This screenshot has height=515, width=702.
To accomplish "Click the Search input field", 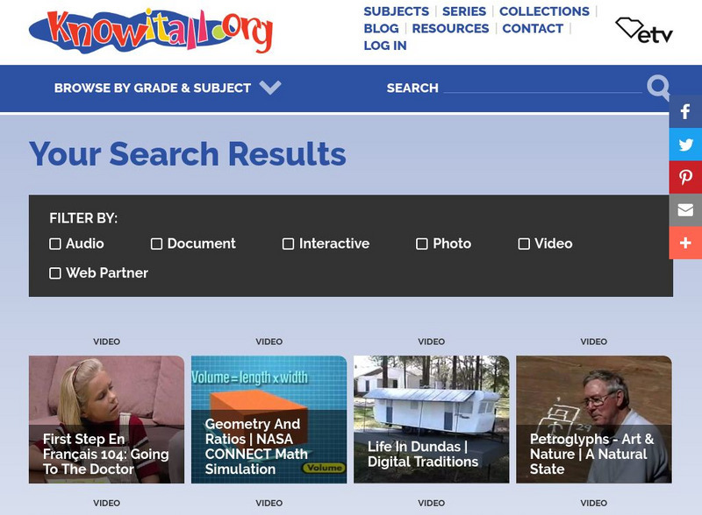I will point(542,87).
